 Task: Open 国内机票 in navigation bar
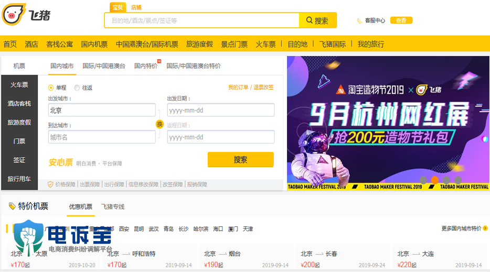[x=94, y=44]
